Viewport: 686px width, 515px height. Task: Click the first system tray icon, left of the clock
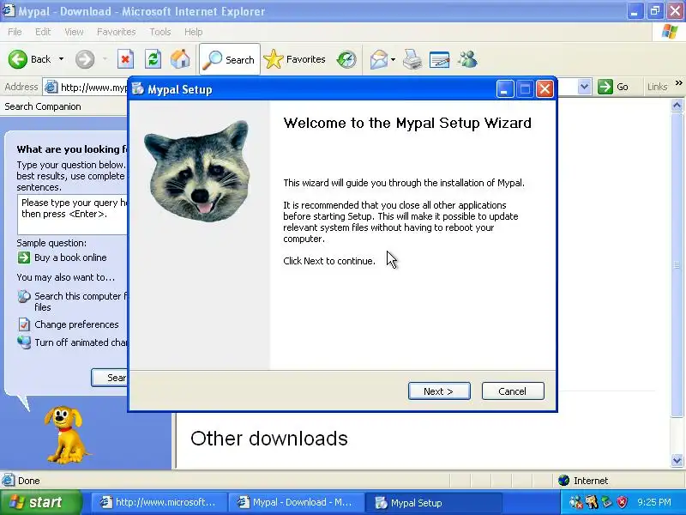click(x=575, y=502)
